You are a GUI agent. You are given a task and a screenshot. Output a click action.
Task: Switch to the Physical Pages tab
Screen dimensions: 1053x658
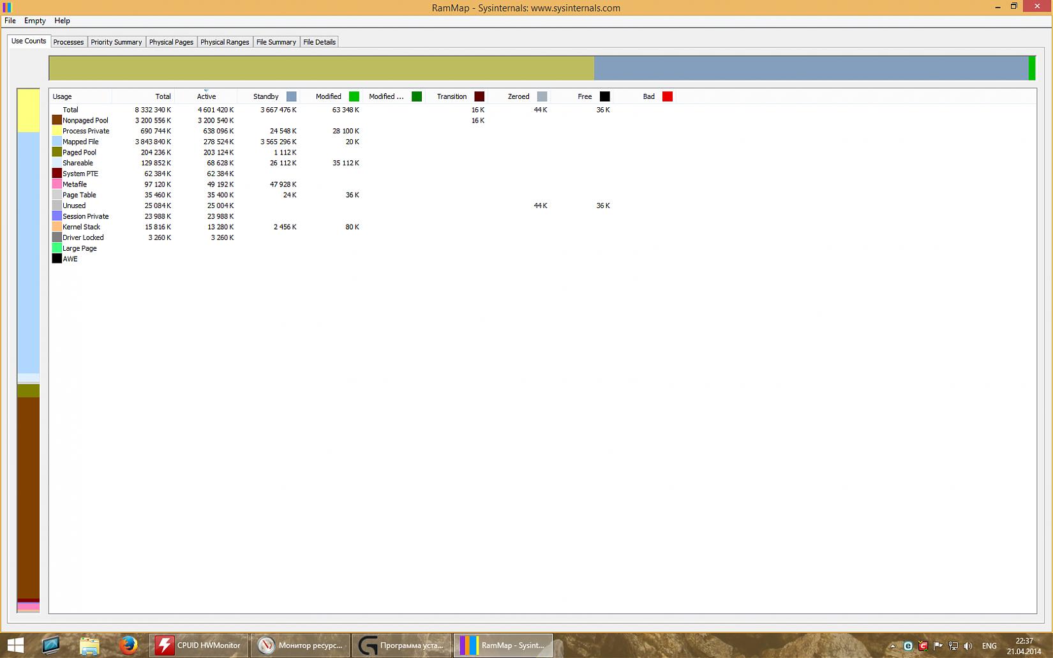coord(171,42)
